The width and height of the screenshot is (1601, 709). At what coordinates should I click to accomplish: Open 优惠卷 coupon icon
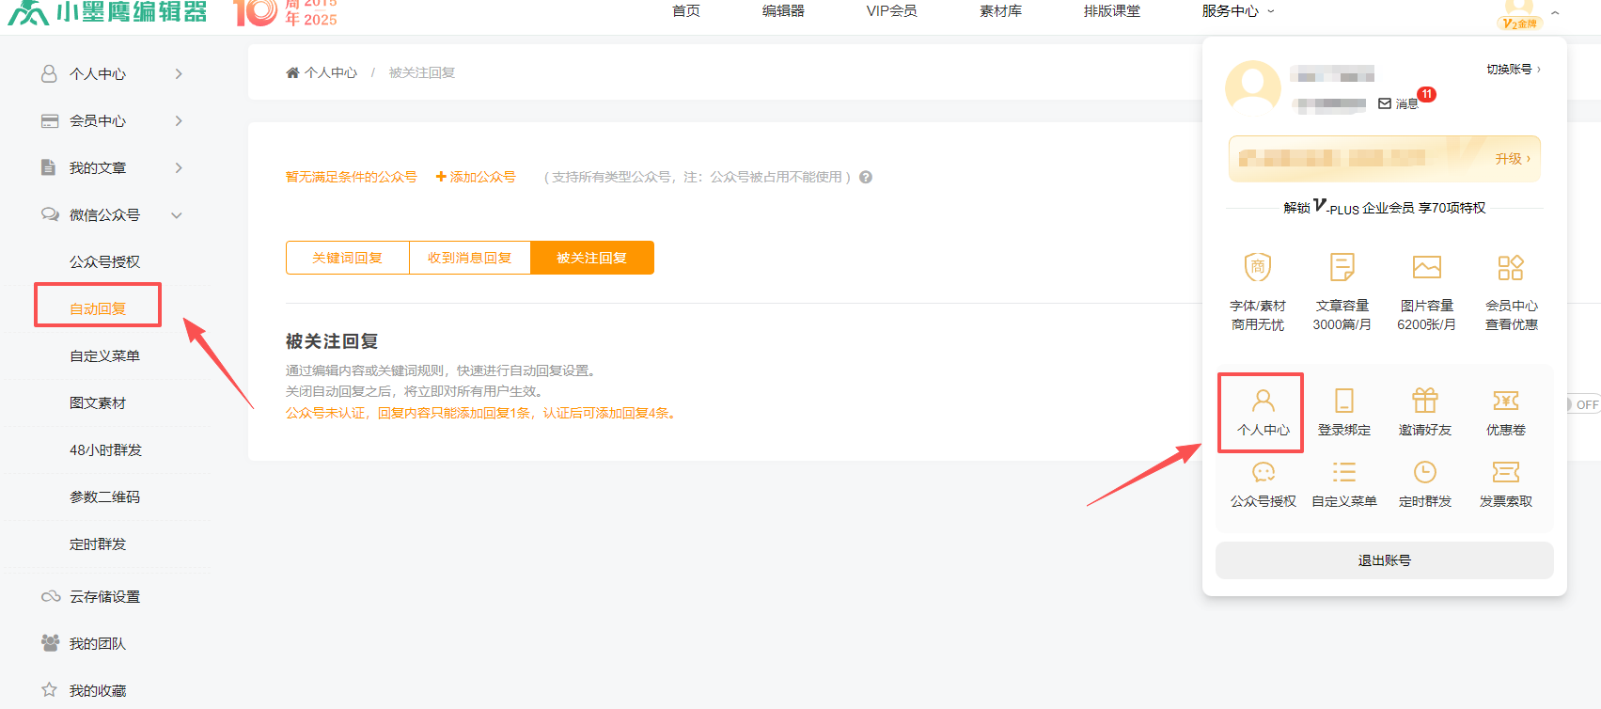tap(1506, 402)
